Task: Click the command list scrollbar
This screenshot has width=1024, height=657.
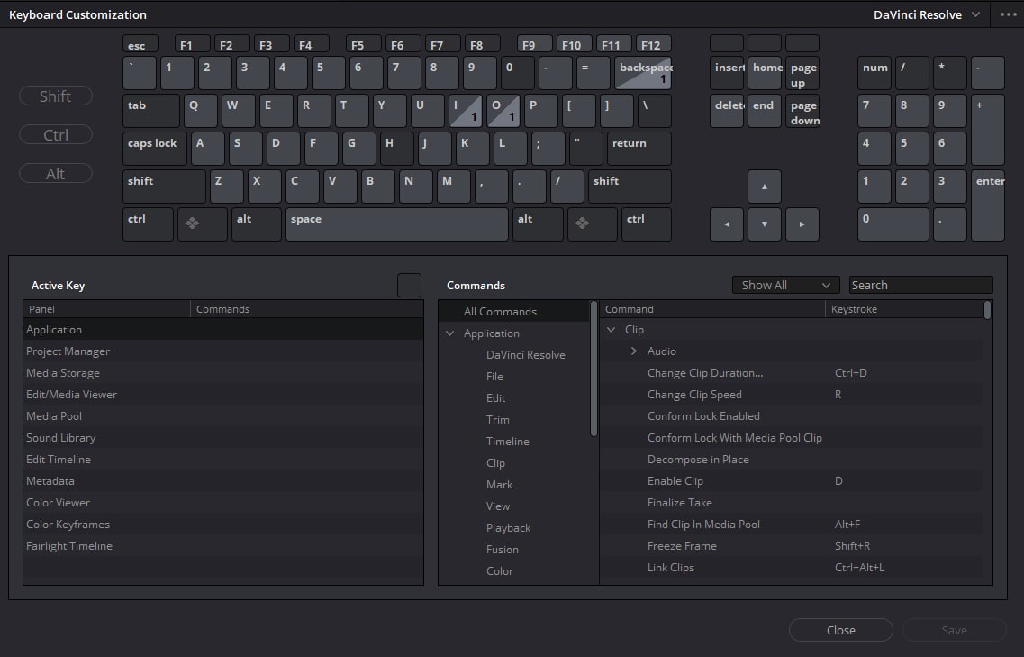Action: pyautogui.click(x=987, y=310)
